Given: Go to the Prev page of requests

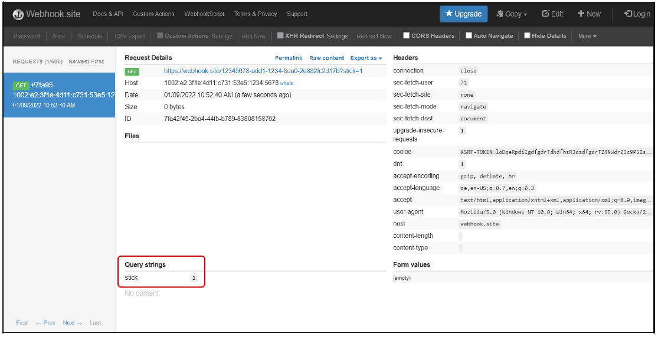Looking at the screenshot, I should (46, 323).
